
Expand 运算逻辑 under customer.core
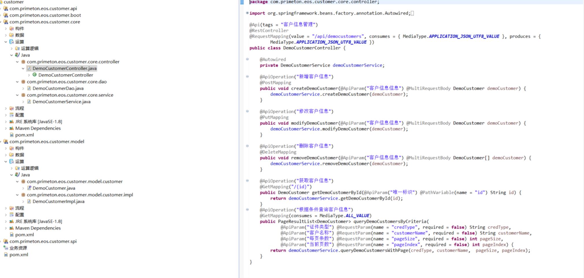(x=12, y=48)
